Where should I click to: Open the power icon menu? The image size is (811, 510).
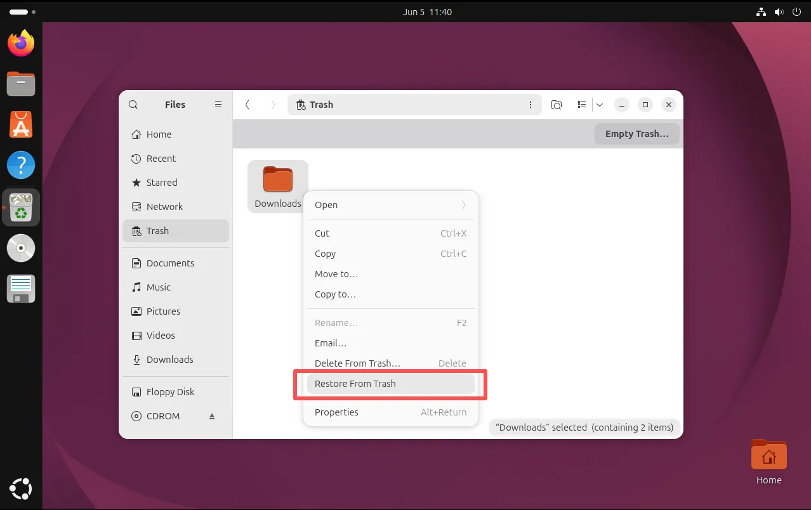pos(797,11)
